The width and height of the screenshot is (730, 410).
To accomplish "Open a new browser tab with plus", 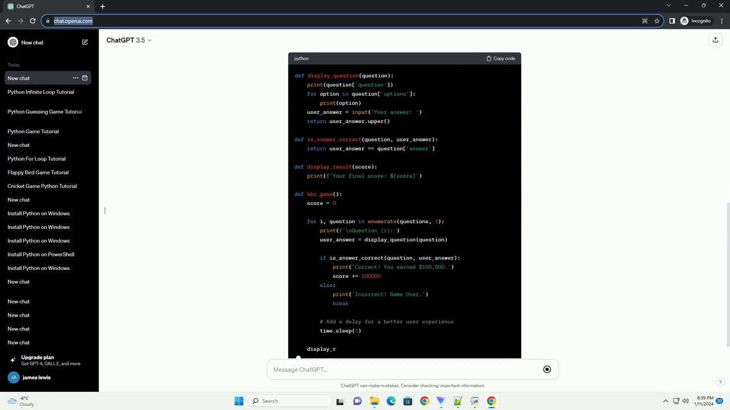I will pos(103,6).
